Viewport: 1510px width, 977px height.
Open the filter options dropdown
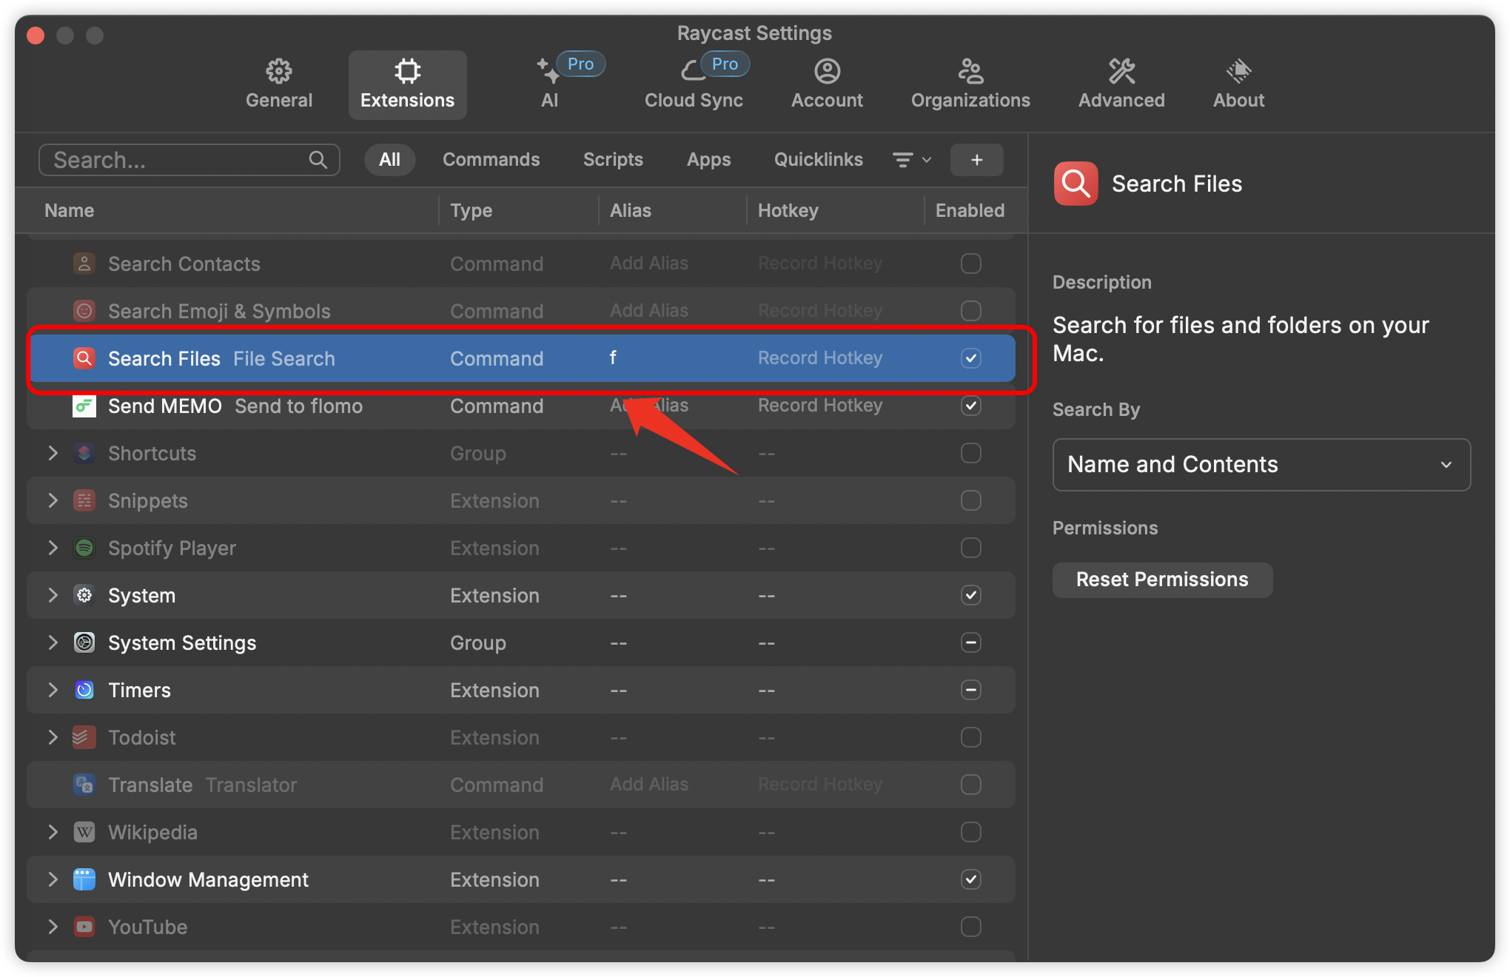tap(911, 160)
